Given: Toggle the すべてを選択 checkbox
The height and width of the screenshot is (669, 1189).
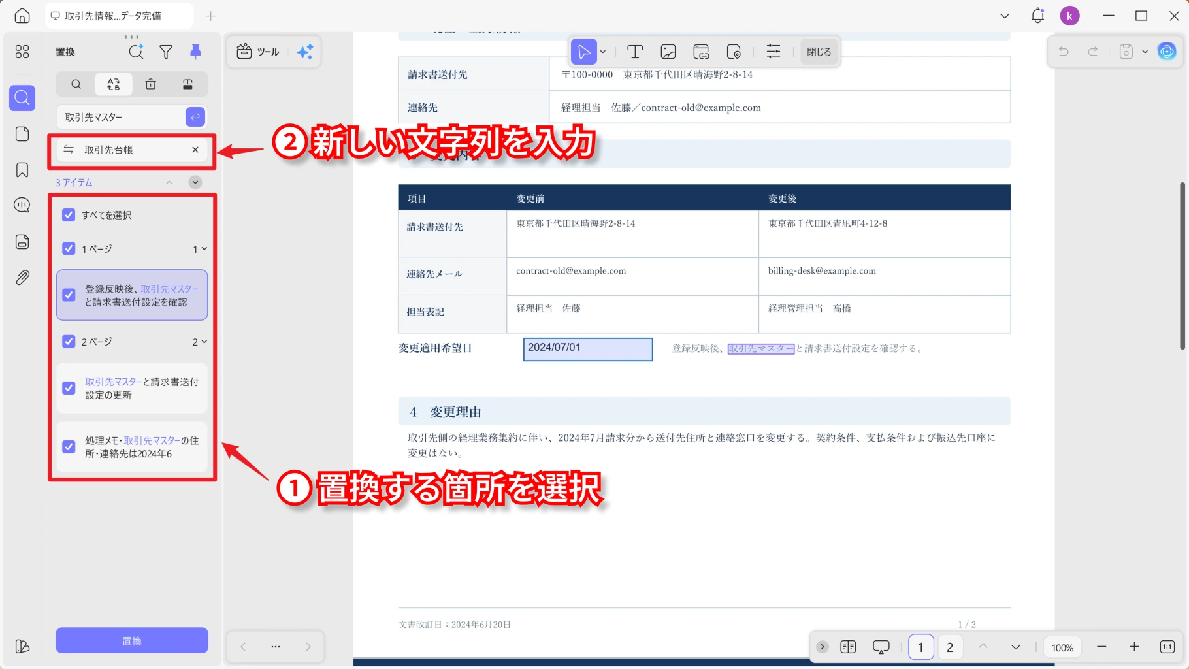Looking at the screenshot, I should tap(69, 215).
